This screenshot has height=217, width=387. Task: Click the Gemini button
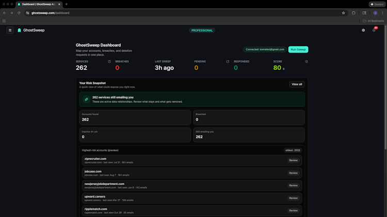pos(377,4)
